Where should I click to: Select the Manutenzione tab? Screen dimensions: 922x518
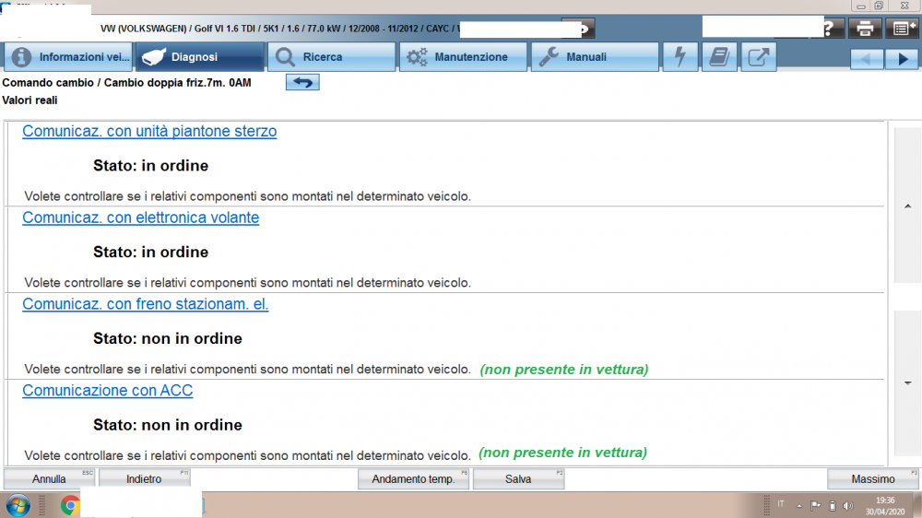click(x=463, y=57)
